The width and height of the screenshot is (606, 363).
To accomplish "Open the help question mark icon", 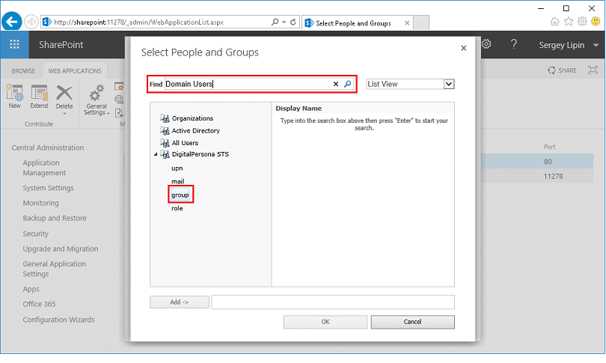I will [514, 45].
